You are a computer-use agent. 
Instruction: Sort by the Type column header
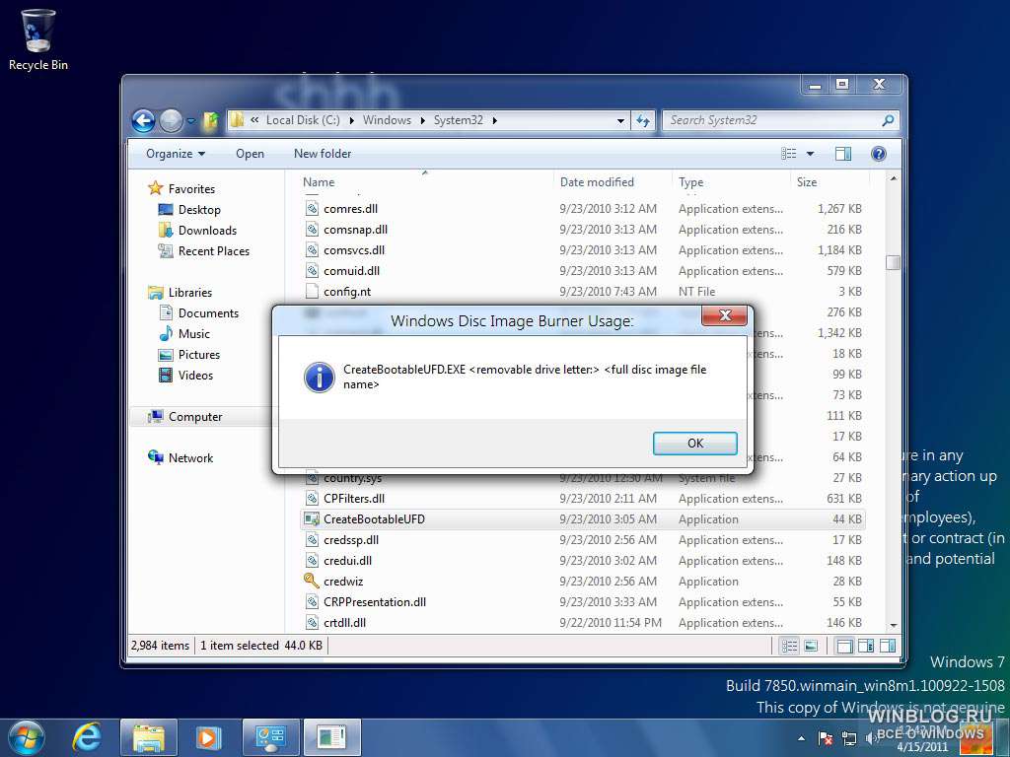pyautogui.click(x=731, y=181)
